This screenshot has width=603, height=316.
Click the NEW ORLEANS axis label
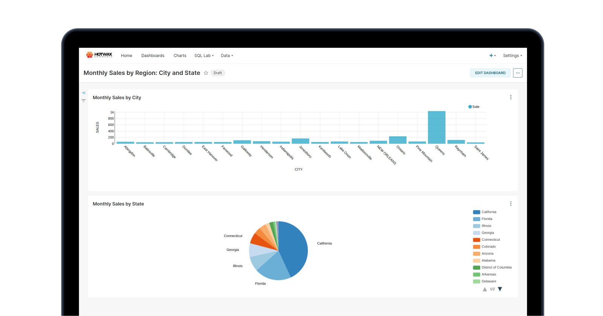[387, 155]
